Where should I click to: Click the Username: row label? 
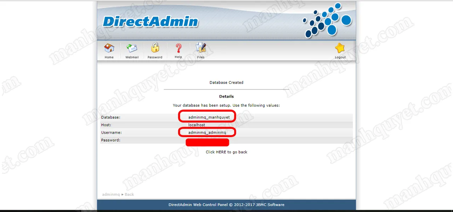pos(111,132)
